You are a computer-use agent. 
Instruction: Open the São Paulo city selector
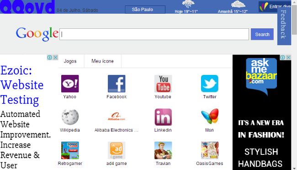tap(145, 10)
